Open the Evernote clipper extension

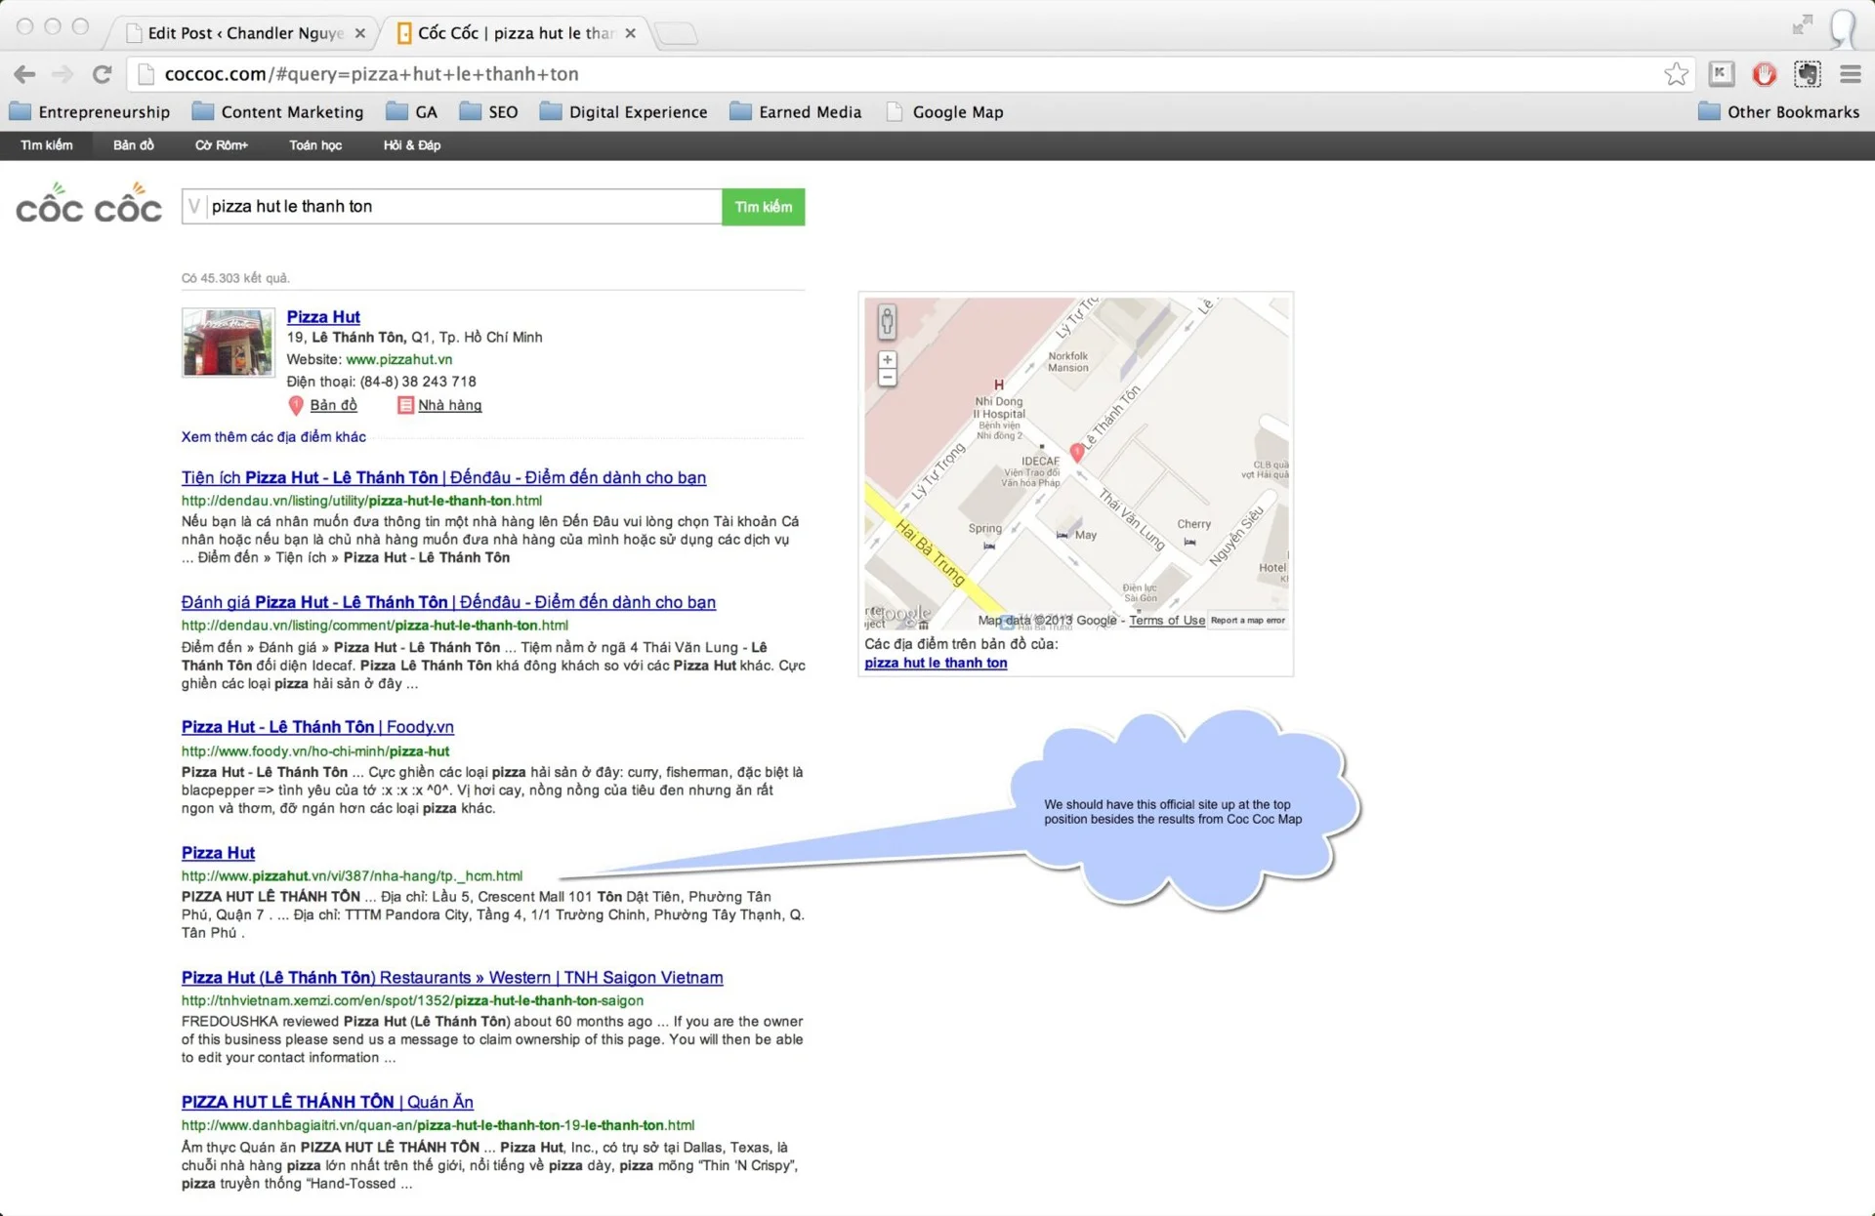pyautogui.click(x=1807, y=74)
